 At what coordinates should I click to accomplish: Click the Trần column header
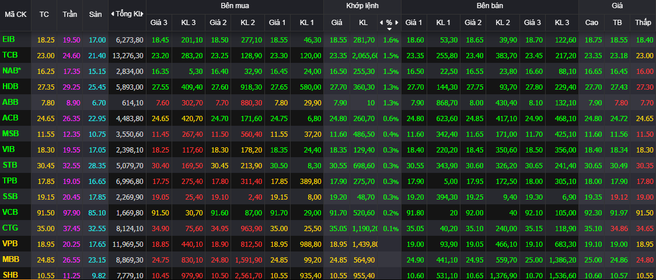pos(70,14)
